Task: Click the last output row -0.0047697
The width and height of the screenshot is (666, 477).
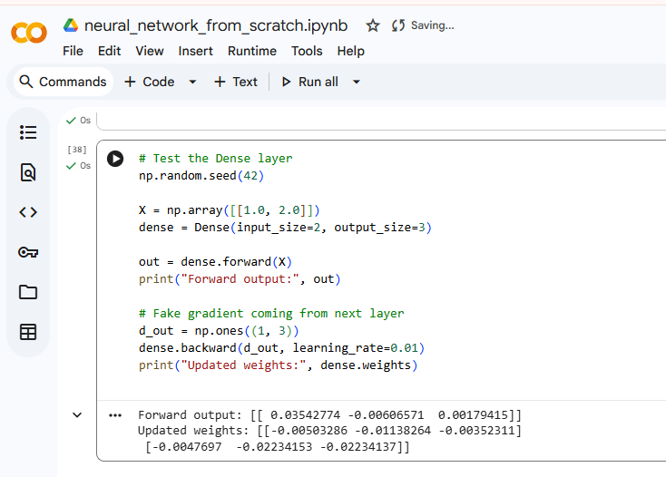Action: [x=278, y=447]
